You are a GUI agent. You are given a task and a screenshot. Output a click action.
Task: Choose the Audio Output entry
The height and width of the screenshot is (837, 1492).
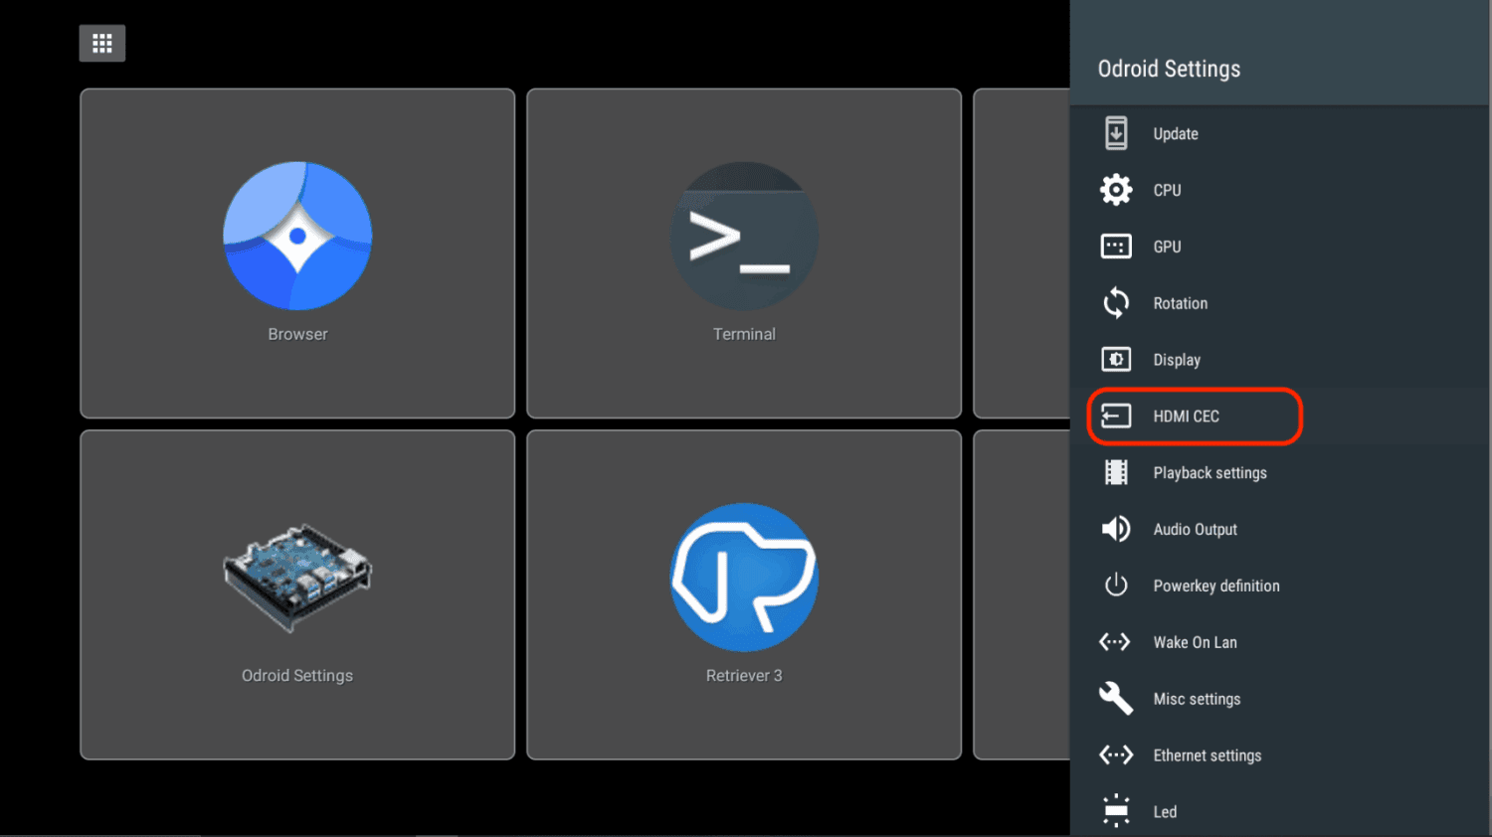(1281, 529)
